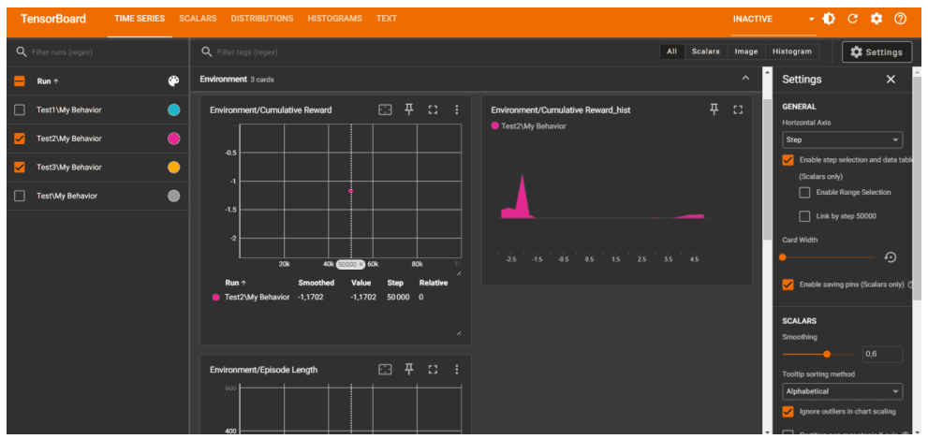Sort the run list by the Run header
Image resolution: width=928 pixels, height=439 pixels.
pyautogui.click(x=48, y=81)
